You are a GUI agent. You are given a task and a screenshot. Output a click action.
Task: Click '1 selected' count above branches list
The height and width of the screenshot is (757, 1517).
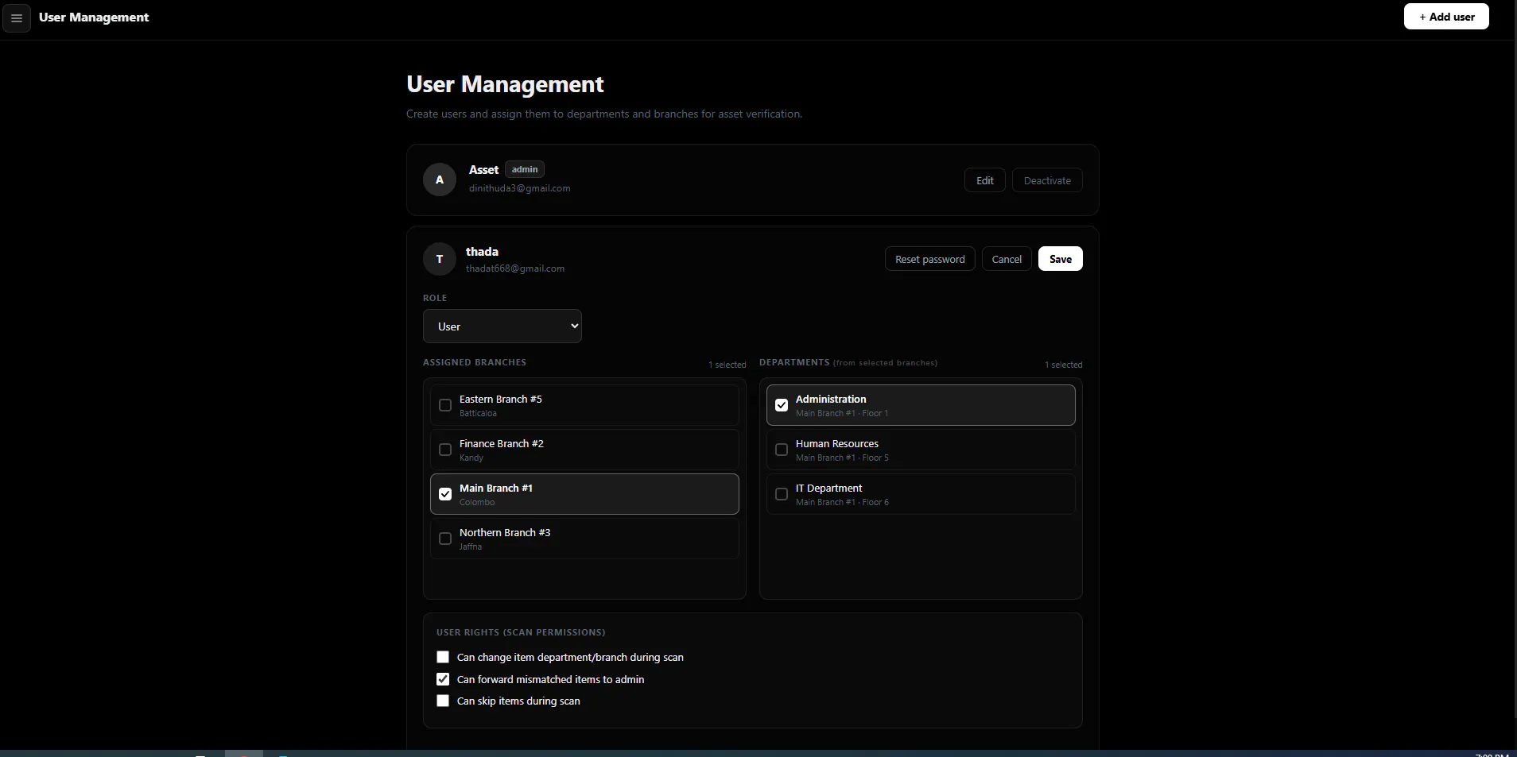click(x=727, y=365)
